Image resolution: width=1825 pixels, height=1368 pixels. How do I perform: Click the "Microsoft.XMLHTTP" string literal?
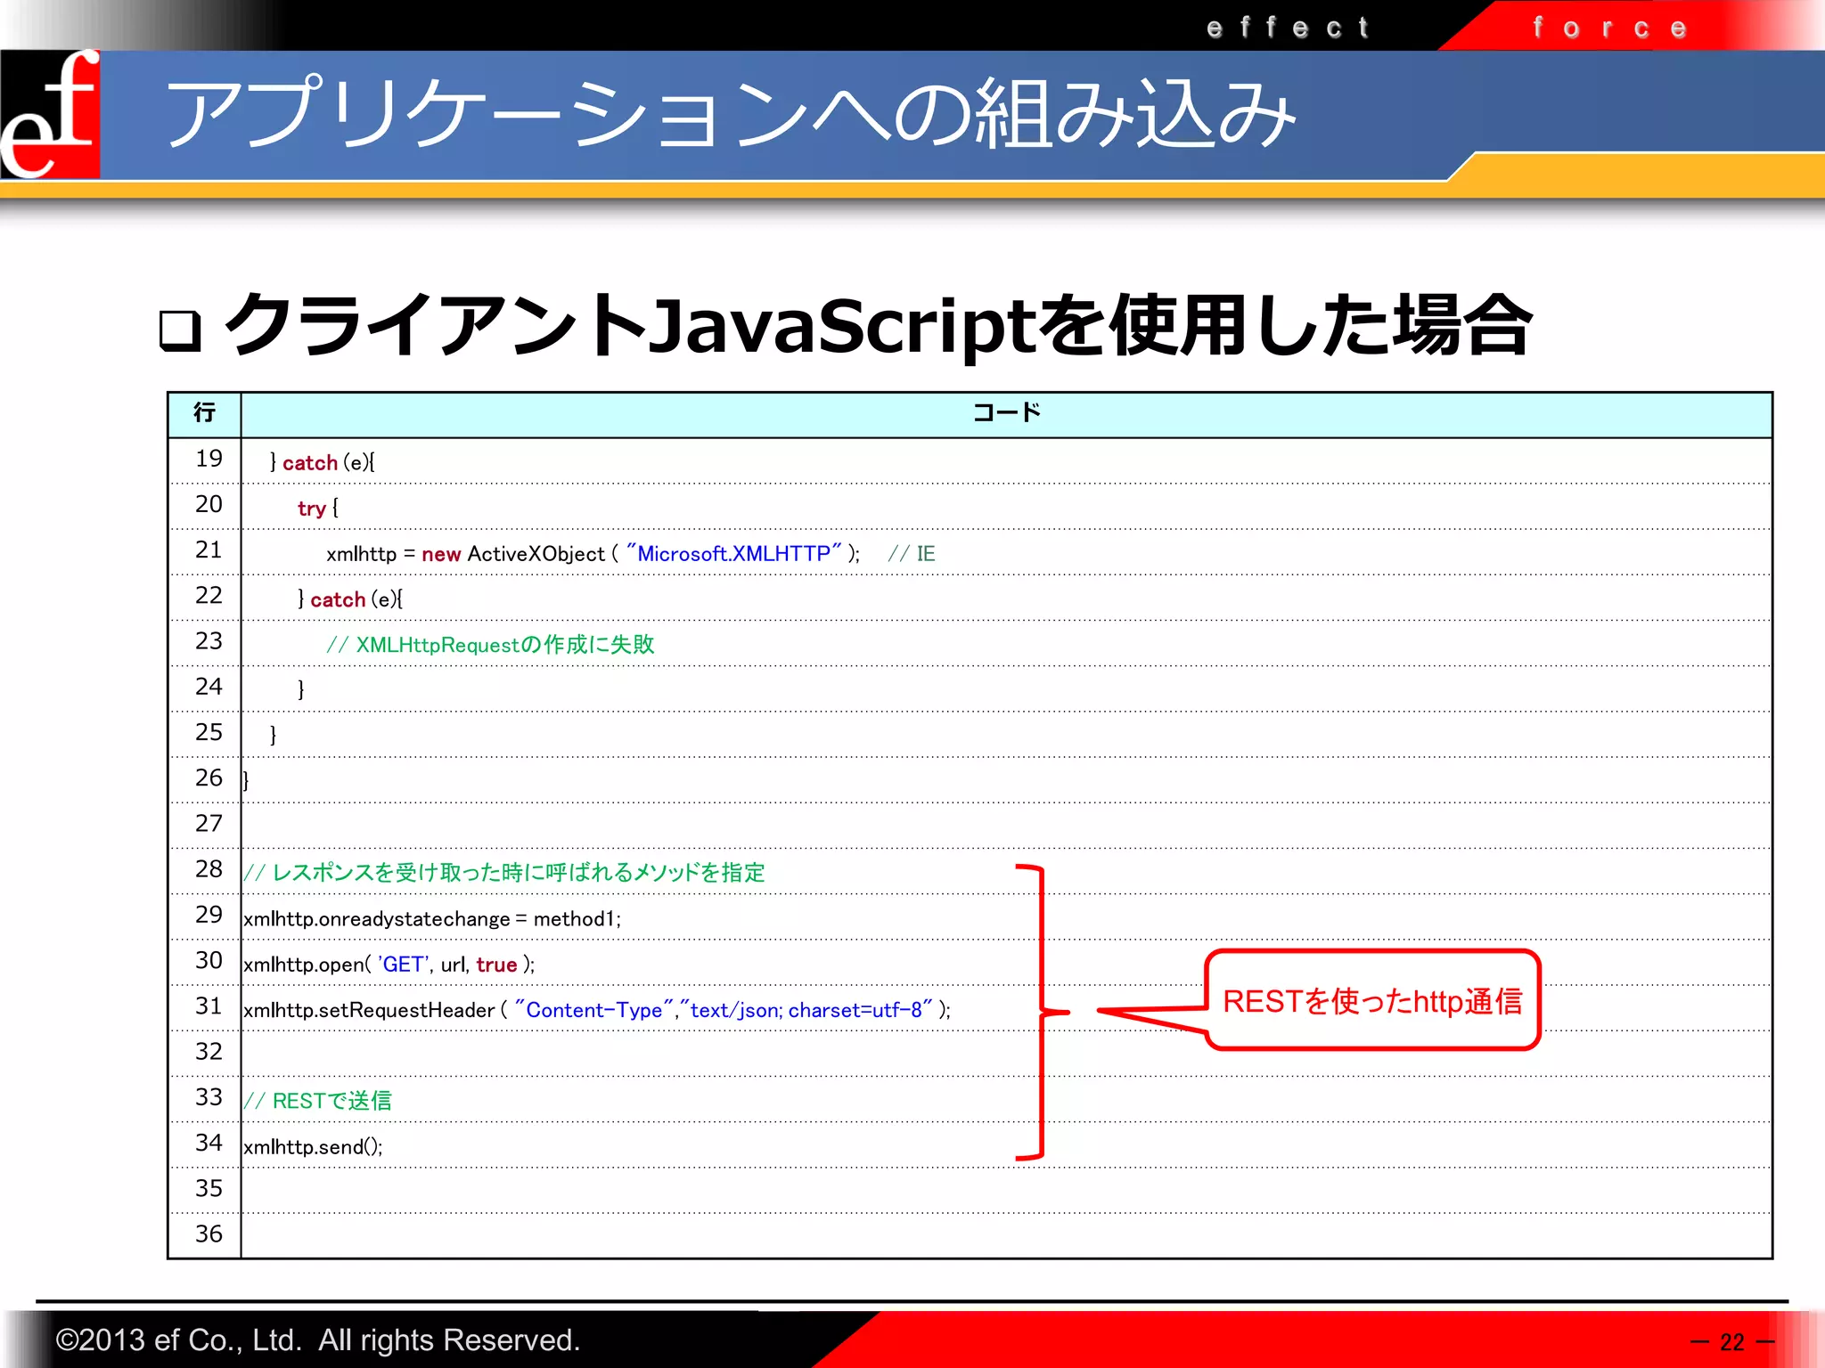(733, 553)
